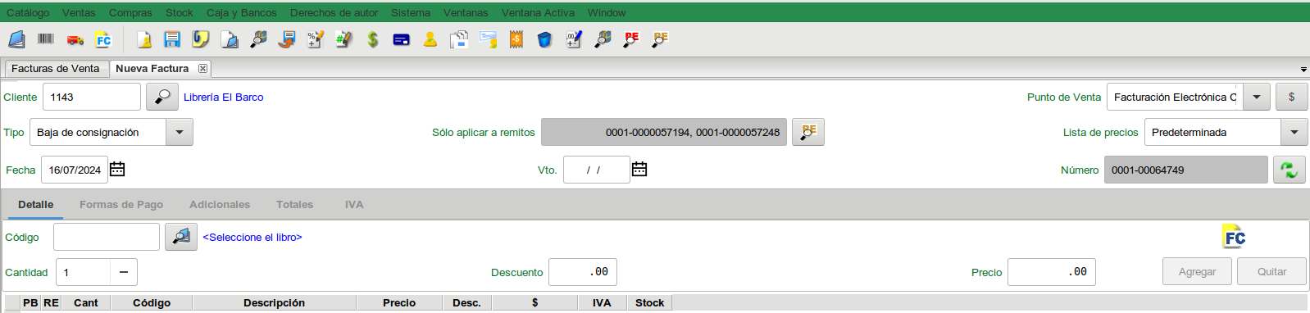Click the yellow person customer icon
This screenshot has width=1310, height=313.
coord(430,39)
